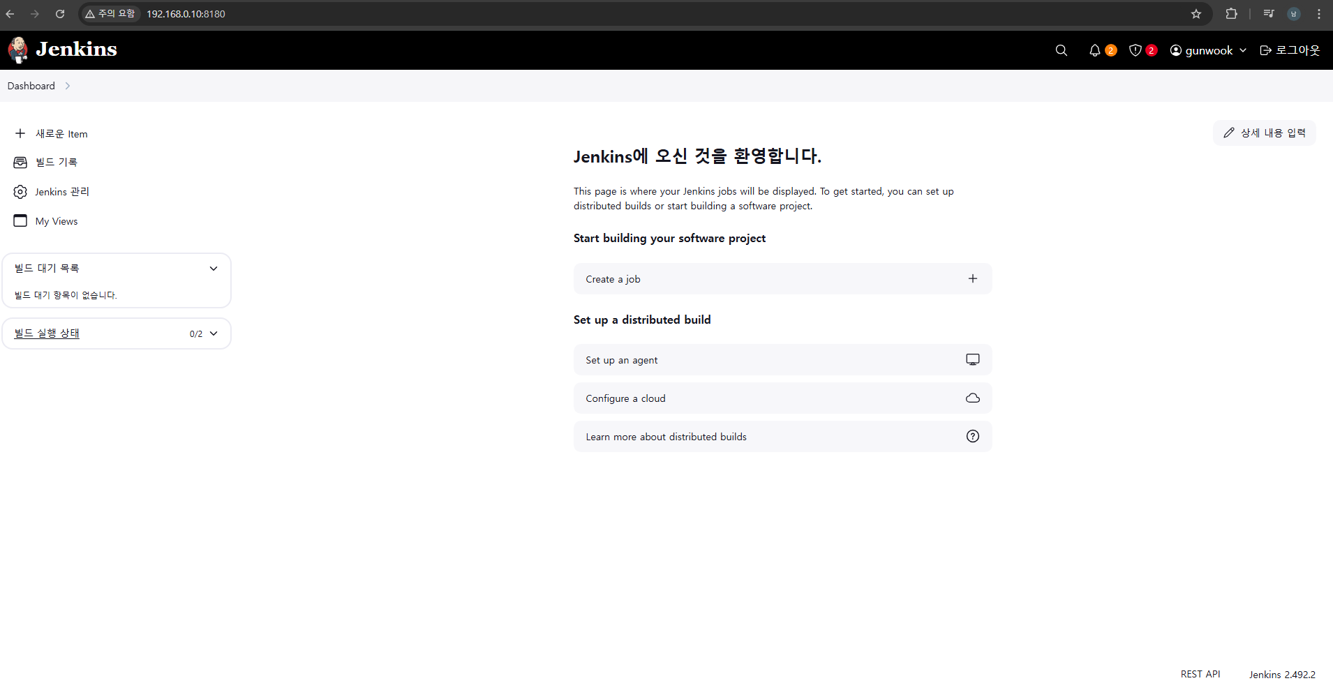Click the Jenkins 관리 gear icon
This screenshot has width=1333, height=690.
(20, 191)
